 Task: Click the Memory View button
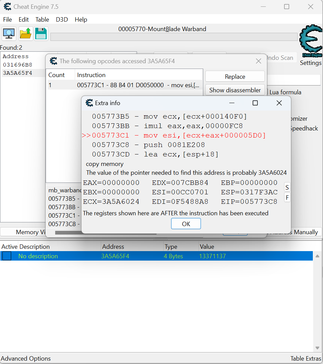pyautogui.click(x=23, y=232)
